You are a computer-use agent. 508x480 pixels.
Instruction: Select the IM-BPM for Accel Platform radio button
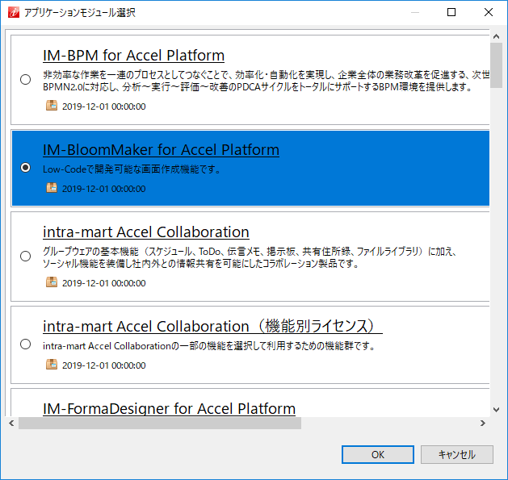25,79
